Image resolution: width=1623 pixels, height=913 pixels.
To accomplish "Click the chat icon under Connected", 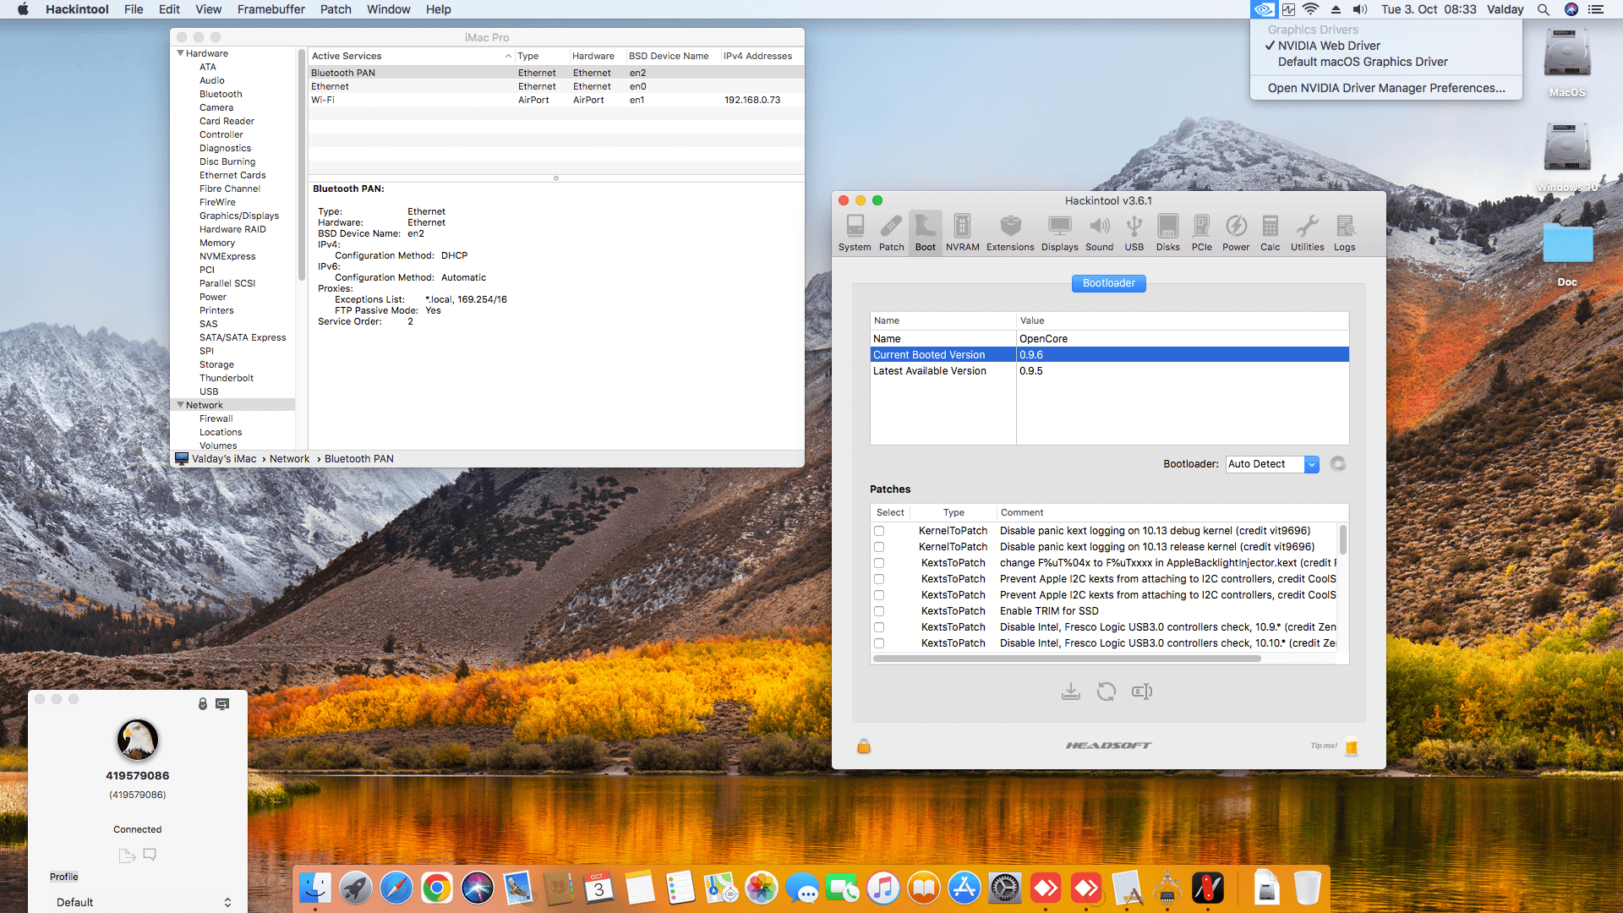I will (150, 855).
